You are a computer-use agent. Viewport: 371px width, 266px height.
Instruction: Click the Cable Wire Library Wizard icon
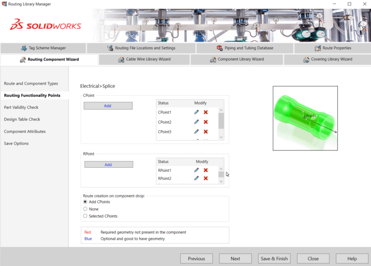click(121, 59)
